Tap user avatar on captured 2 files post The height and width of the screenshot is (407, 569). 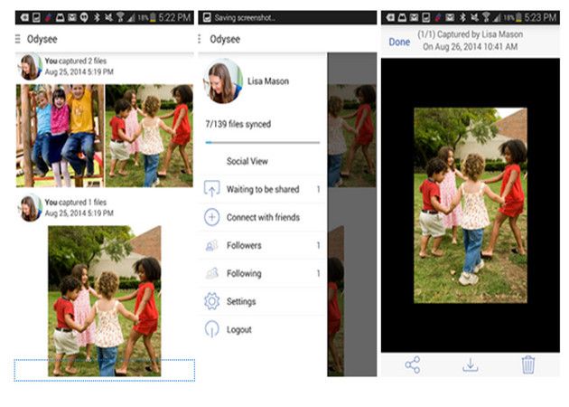[31, 66]
